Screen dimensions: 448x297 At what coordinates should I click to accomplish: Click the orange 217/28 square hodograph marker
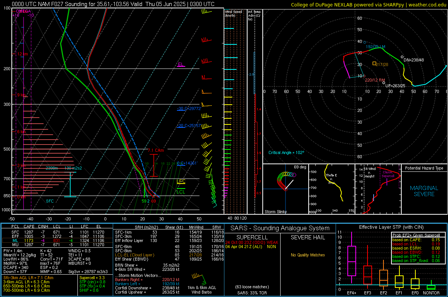click(374, 63)
